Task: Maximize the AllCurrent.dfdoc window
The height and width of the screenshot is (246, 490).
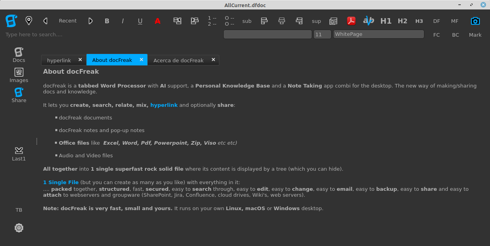Action: click(x=471, y=5)
